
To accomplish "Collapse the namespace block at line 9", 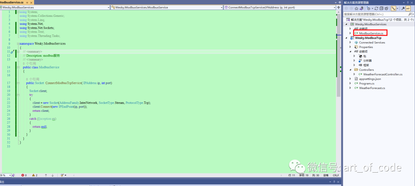I will (x=18, y=44).
